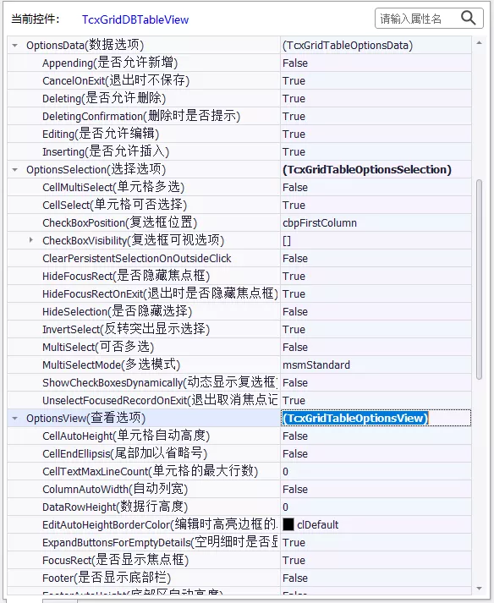This screenshot has height=603, width=494.
Task: Select the Editing property row
Action: coord(239,134)
